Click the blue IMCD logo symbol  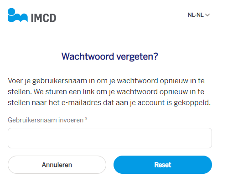[18, 15]
